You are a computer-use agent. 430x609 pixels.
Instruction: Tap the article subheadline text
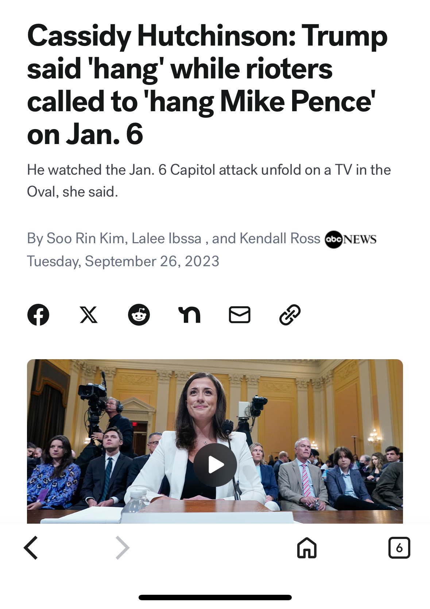point(209,181)
